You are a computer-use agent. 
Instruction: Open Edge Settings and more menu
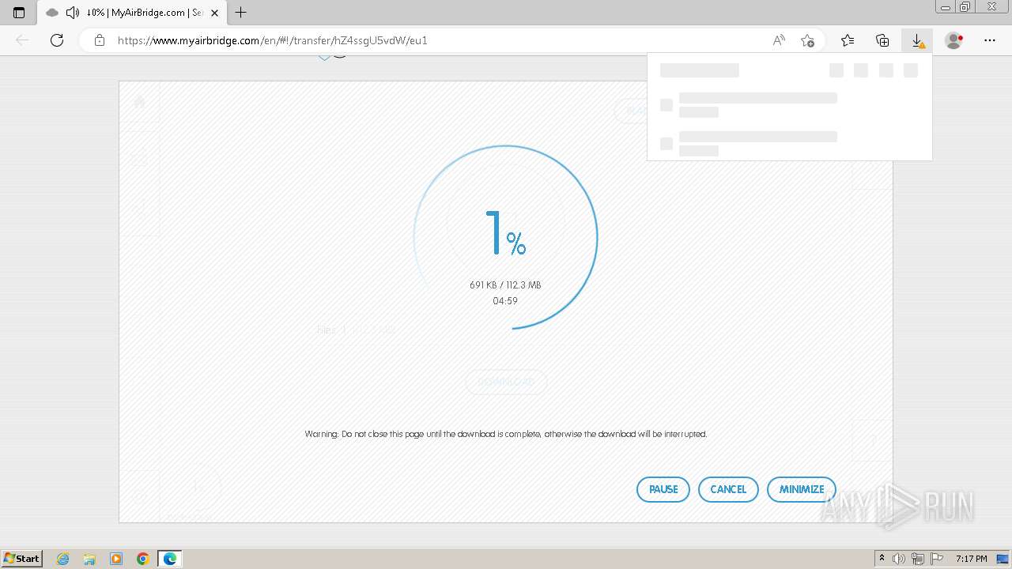tap(990, 40)
